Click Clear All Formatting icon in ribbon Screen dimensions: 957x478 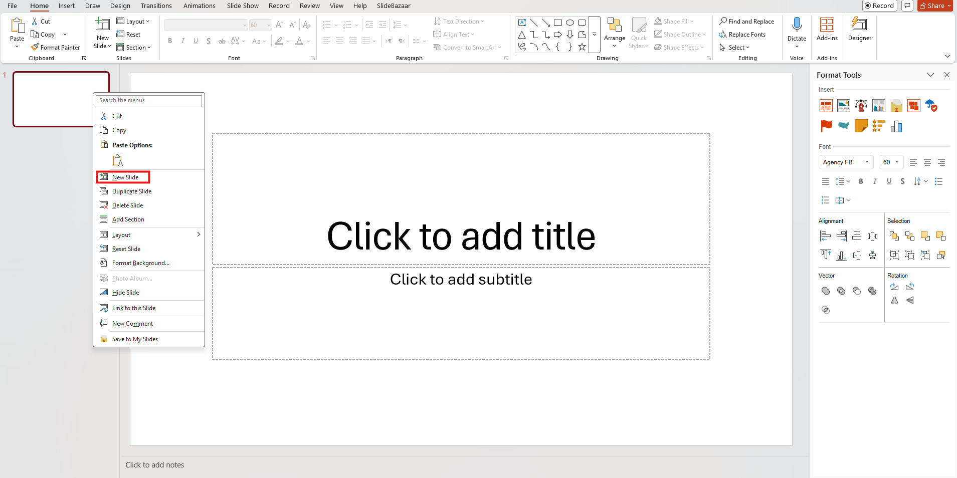[307, 25]
